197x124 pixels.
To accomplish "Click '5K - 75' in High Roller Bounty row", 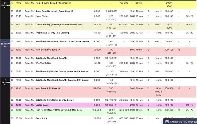I will 189,110.
